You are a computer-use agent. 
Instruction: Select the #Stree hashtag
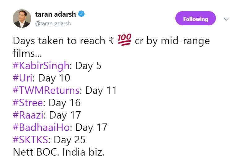point(29,103)
